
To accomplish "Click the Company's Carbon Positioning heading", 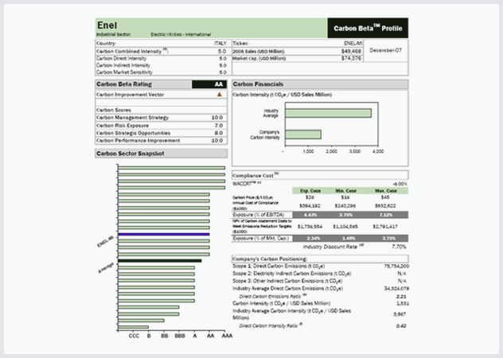I will pos(270,259).
